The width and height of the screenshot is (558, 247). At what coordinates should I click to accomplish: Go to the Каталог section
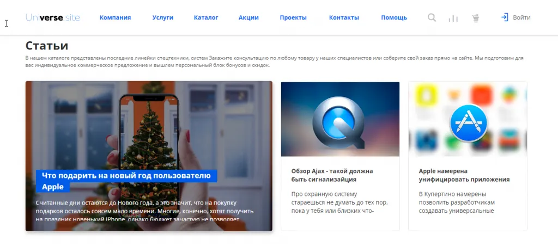tap(206, 17)
